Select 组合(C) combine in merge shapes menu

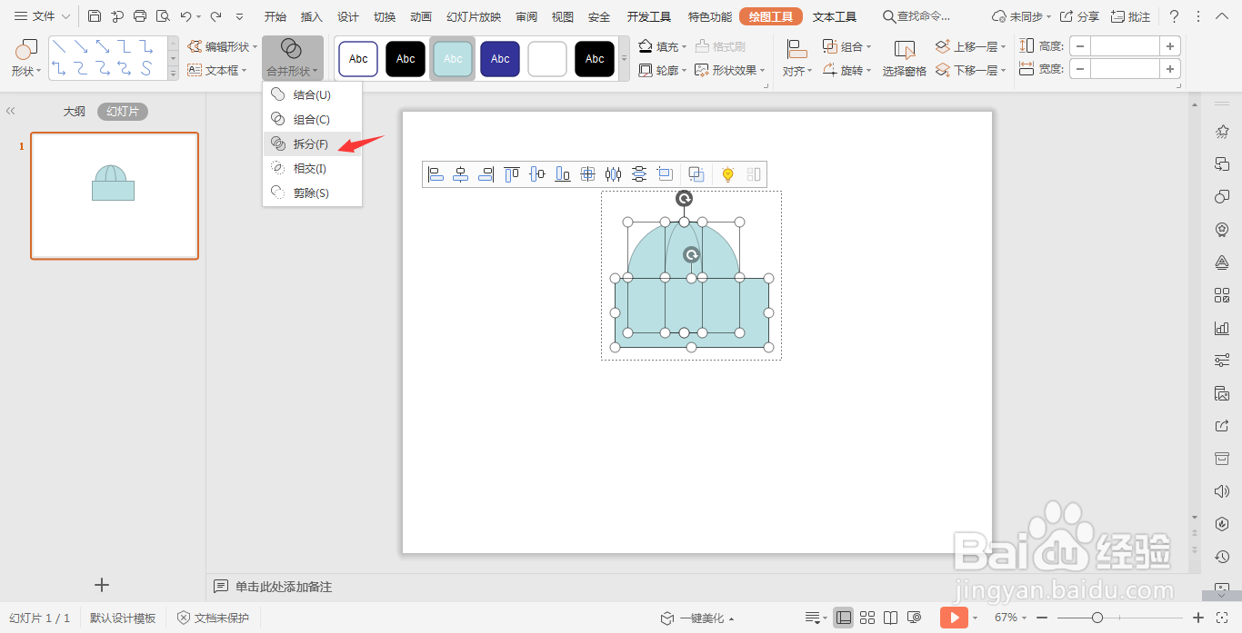click(x=312, y=119)
